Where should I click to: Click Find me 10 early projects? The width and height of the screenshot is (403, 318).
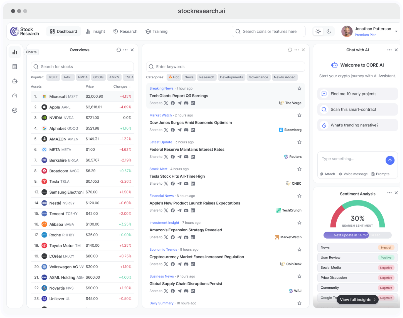(358, 94)
